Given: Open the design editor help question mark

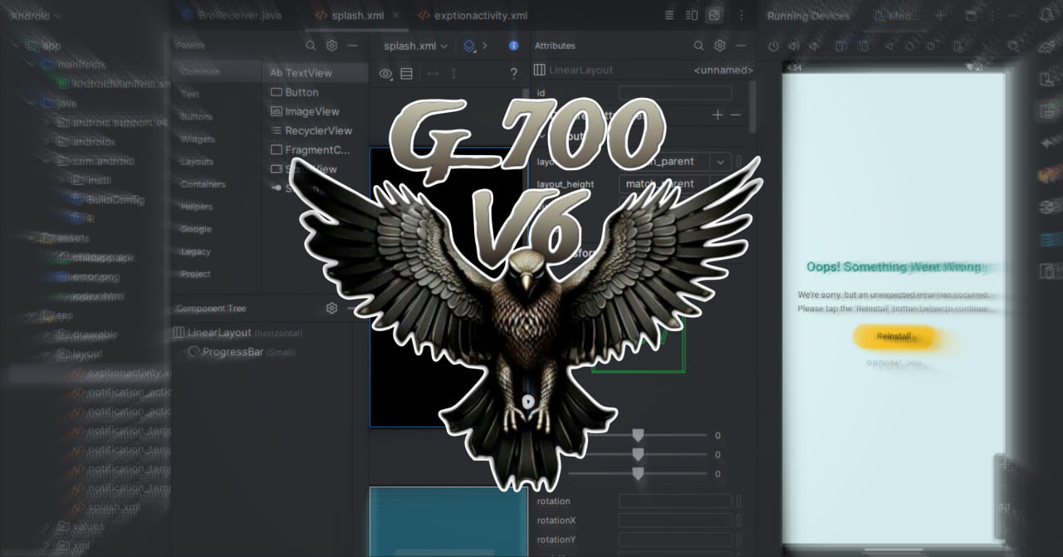Looking at the screenshot, I should click(x=514, y=74).
